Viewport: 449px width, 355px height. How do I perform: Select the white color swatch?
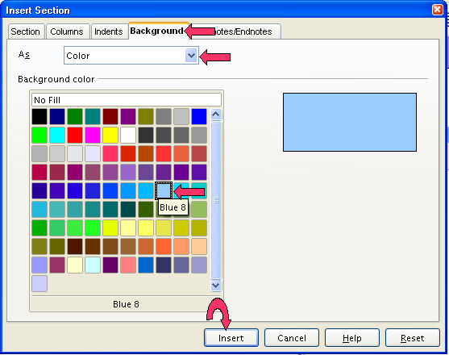point(128,135)
